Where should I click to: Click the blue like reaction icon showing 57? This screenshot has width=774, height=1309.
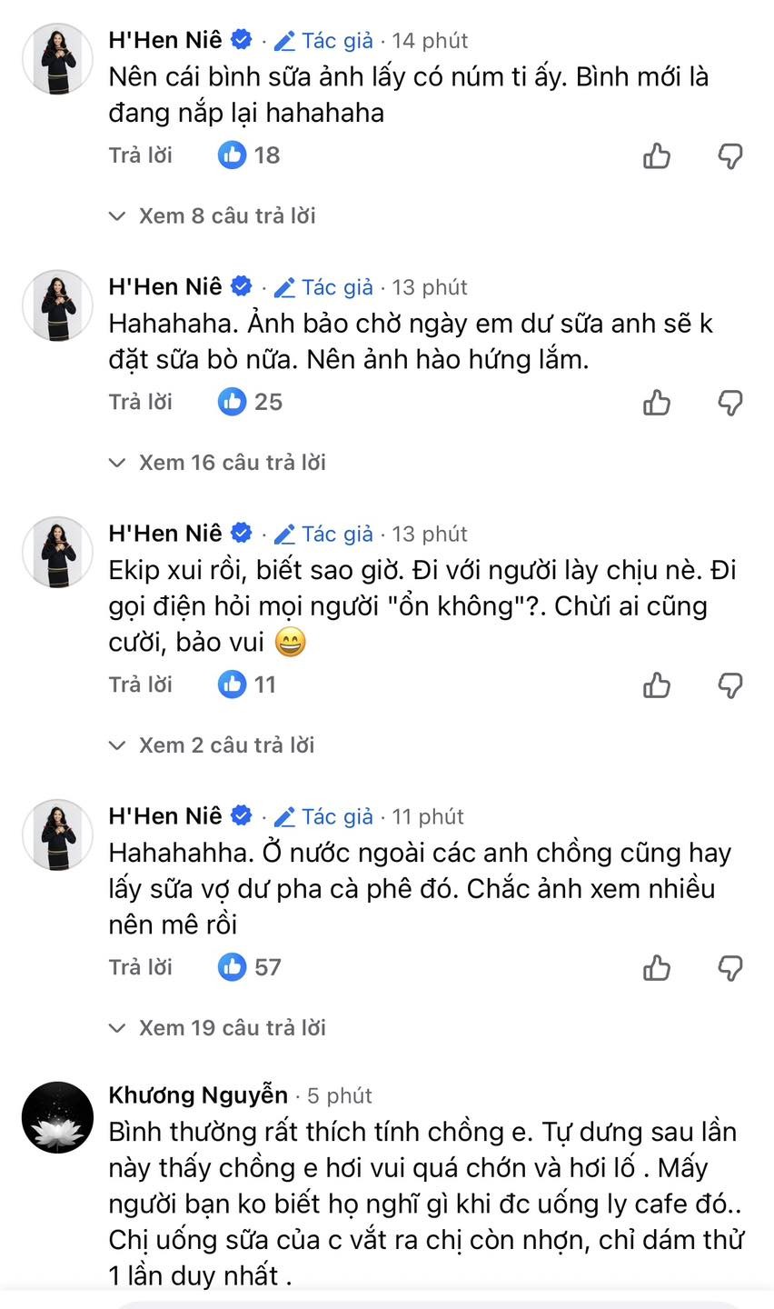click(x=233, y=967)
